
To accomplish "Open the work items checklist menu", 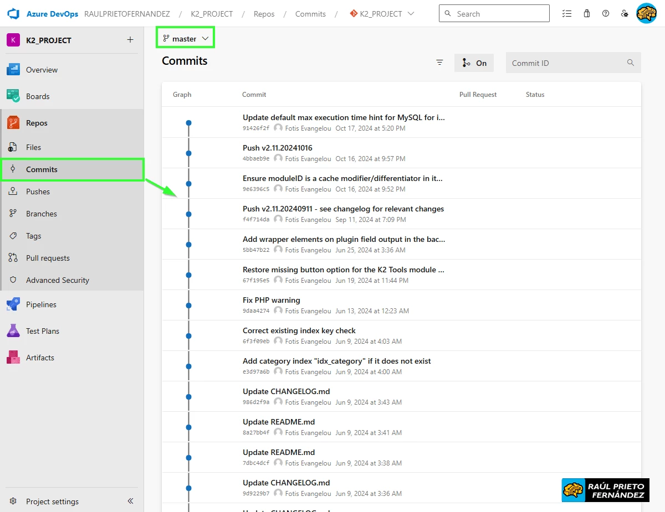I will click(x=567, y=13).
